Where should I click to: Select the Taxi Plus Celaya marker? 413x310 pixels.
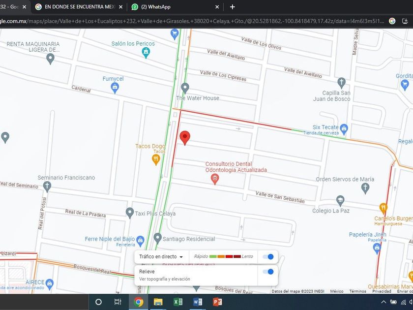click(130, 213)
